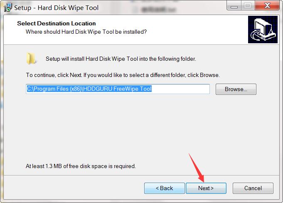Click the "Setup will install" instruction text
The width and height of the screenshot is (283, 203).
click(x=121, y=59)
